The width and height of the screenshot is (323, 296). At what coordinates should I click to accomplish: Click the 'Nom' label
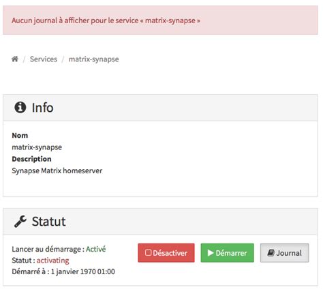pos(20,135)
